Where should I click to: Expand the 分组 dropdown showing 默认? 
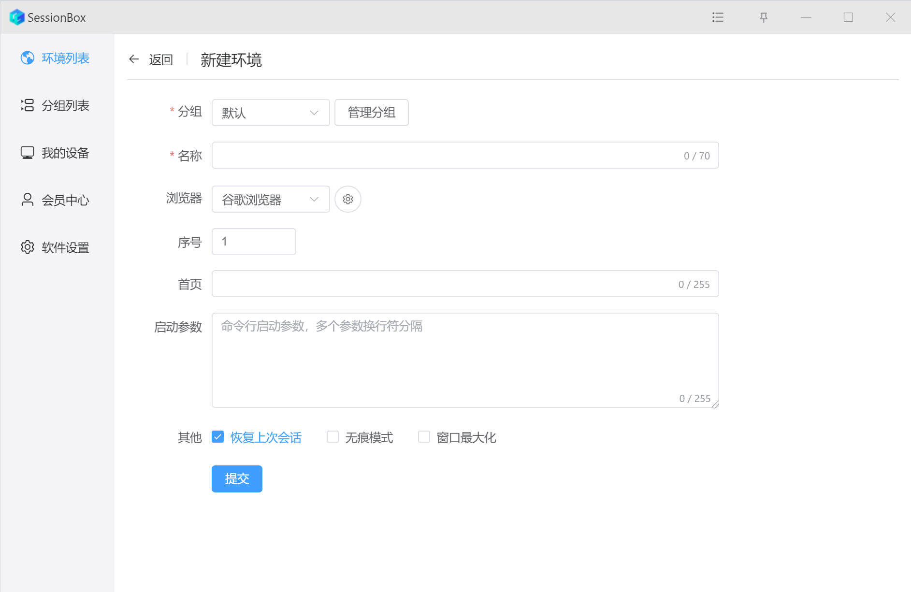[x=271, y=113]
